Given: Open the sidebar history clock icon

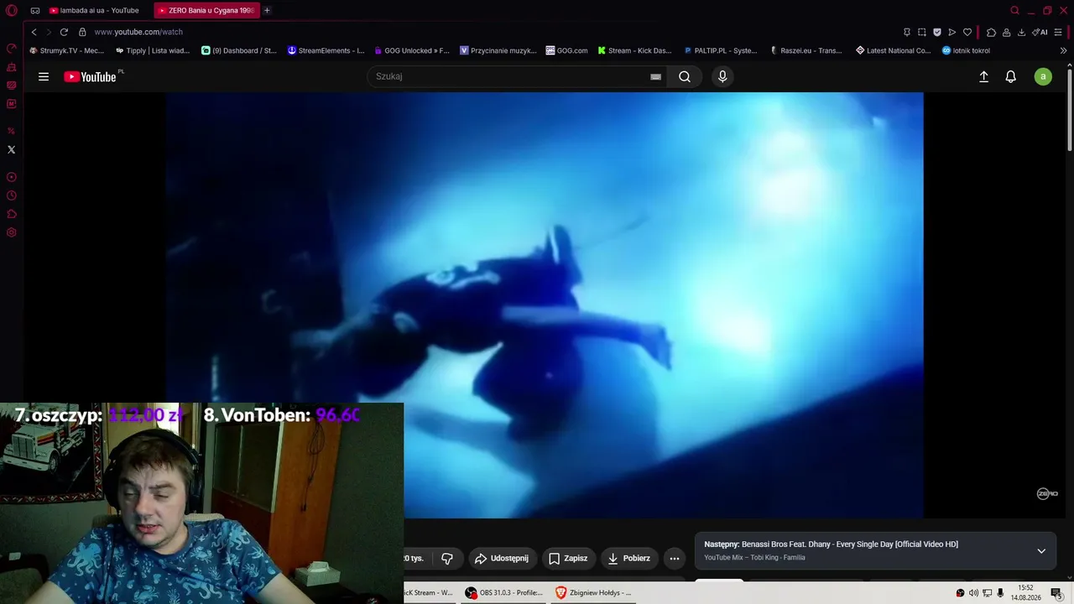Looking at the screenshot, I should tap(12, 195).
